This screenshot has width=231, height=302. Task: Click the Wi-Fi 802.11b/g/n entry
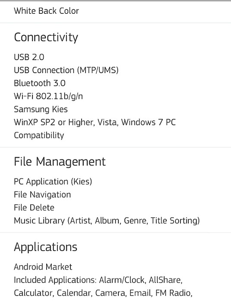(x=48, y=96)
